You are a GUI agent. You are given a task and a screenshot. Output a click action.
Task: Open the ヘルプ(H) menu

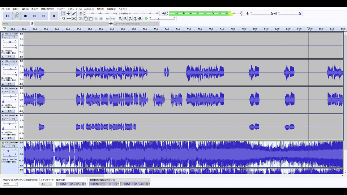tap(123, 9)
